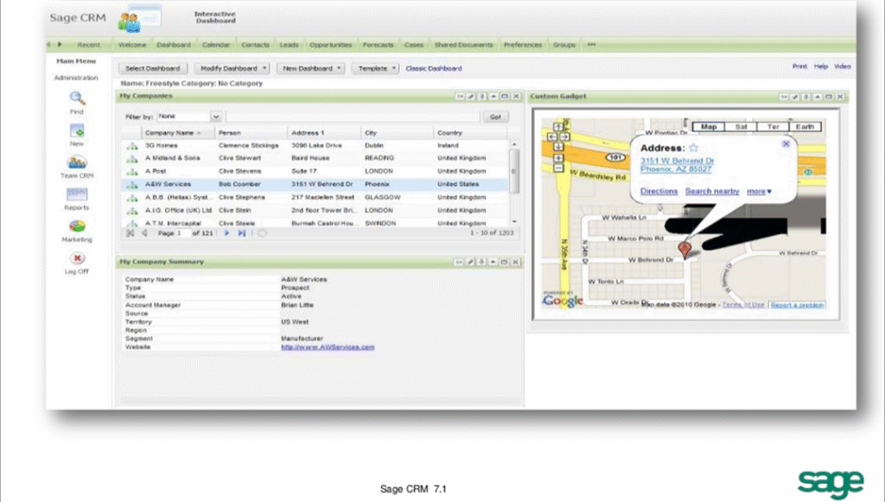
Task: Open the Filter by dropdown
Action: (x=215, y=117)
